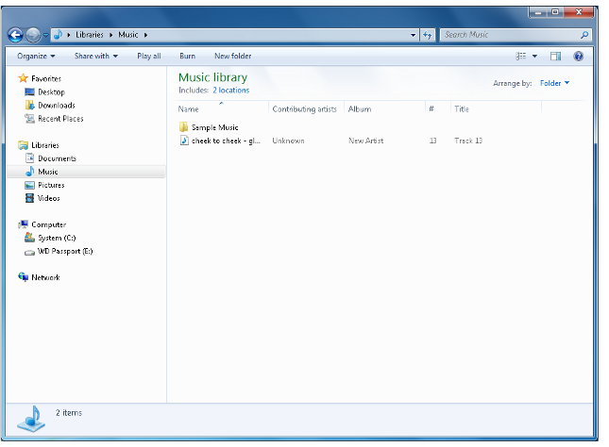Open the Sample Music folder
This screenshot has height=447, width=609.
point(214,127)
